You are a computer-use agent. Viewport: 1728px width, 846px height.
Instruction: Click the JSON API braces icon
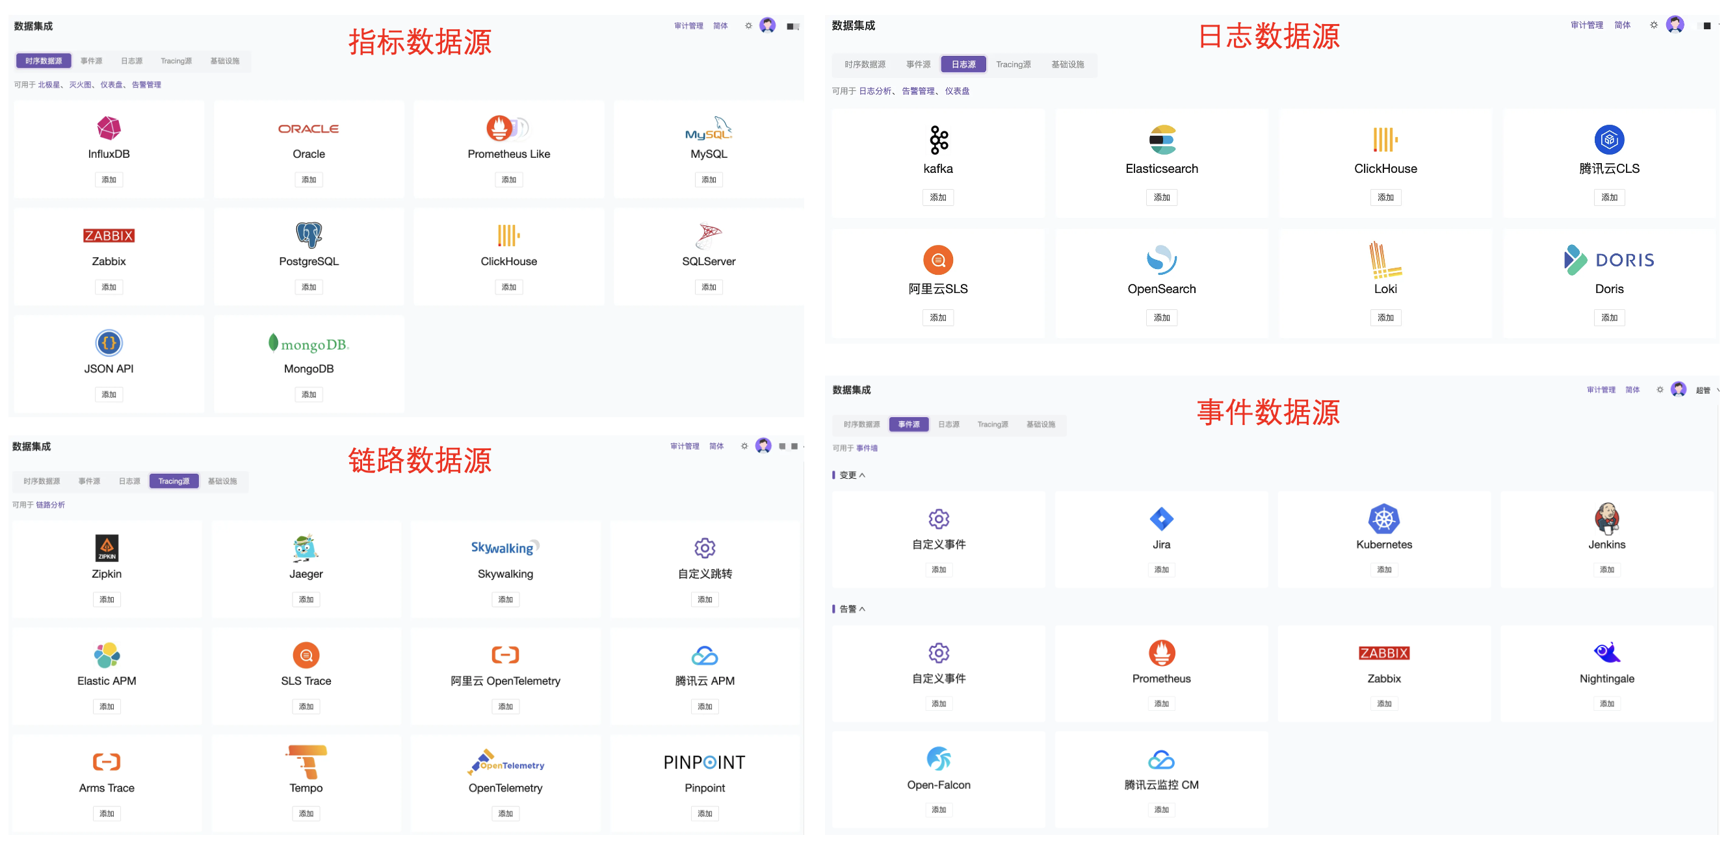109,342
